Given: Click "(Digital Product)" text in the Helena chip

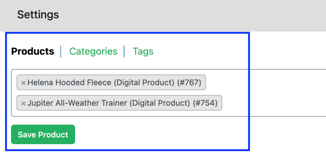Looking at the screenshot, I should point(144,83).
